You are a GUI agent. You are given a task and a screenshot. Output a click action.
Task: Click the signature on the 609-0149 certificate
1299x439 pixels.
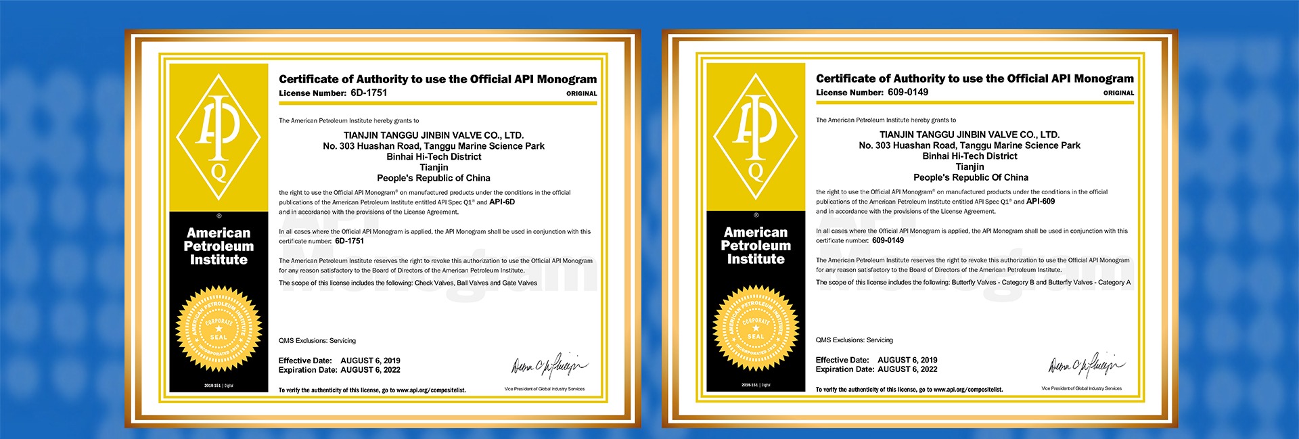(x=1086, y=365)
